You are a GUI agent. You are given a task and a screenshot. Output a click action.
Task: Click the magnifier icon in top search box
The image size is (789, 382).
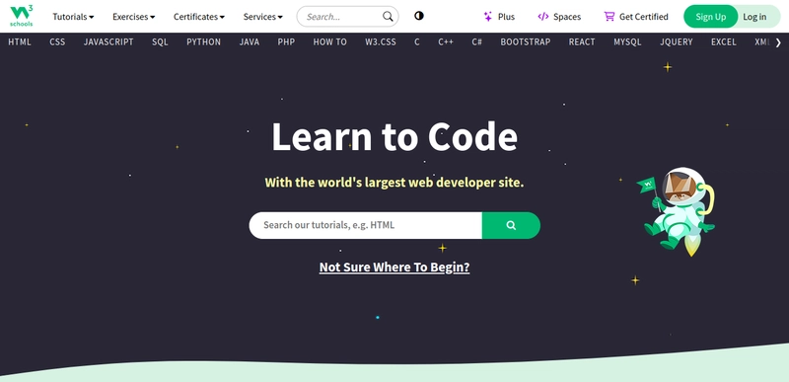(x=388, y=17)
